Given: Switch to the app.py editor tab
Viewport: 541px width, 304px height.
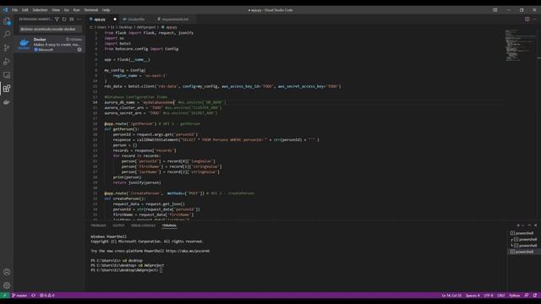Looking at the screenshot, I should 103,19.
